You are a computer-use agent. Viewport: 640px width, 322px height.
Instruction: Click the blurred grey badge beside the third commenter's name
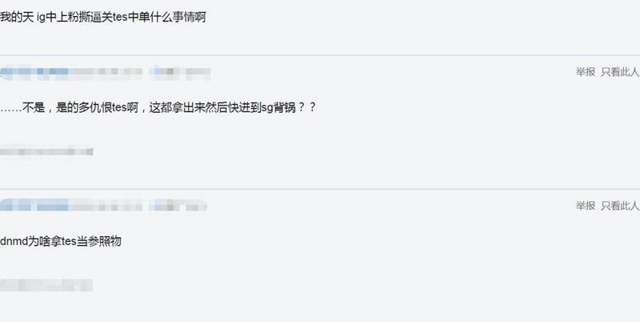click(x=178, y=206)
